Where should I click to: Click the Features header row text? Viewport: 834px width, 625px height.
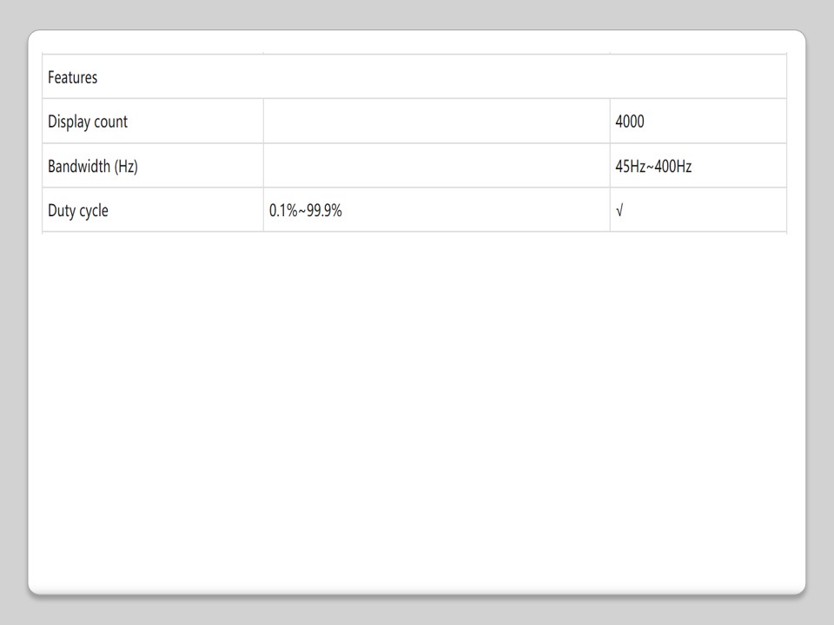coord(73,78)
